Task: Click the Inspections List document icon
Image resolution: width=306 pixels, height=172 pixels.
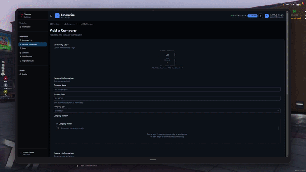Action: coord(20,61)
